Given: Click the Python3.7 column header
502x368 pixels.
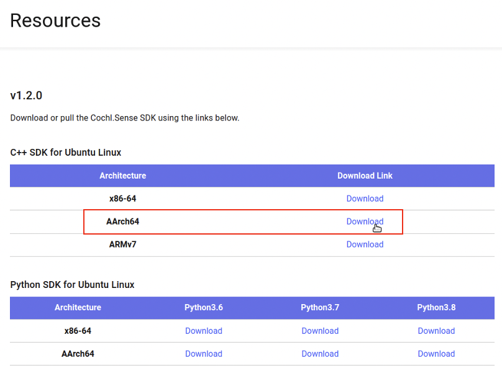Looking at the screenshot, I should pos(320,308).
